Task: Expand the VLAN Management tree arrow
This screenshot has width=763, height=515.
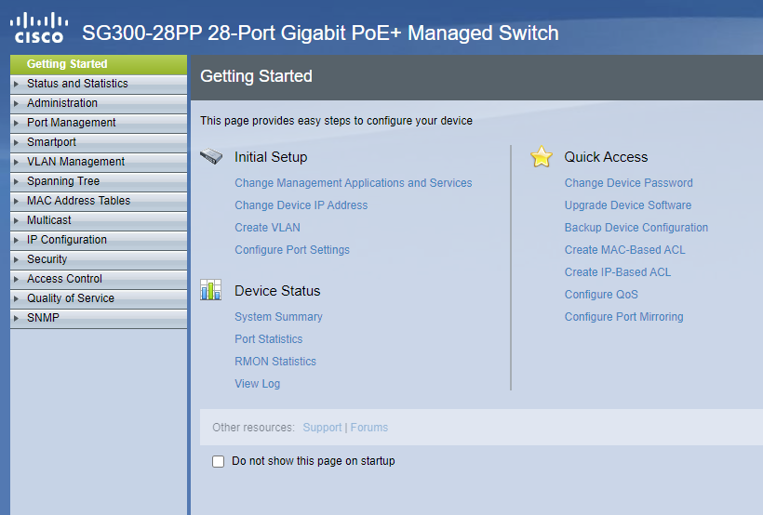Action: [x=16, y=162]
